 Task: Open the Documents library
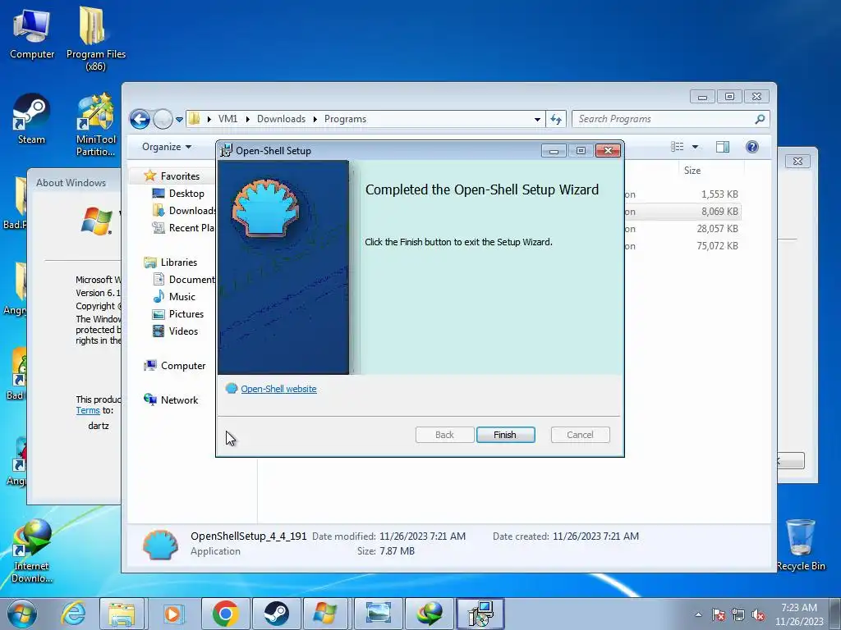coord(184,279)
